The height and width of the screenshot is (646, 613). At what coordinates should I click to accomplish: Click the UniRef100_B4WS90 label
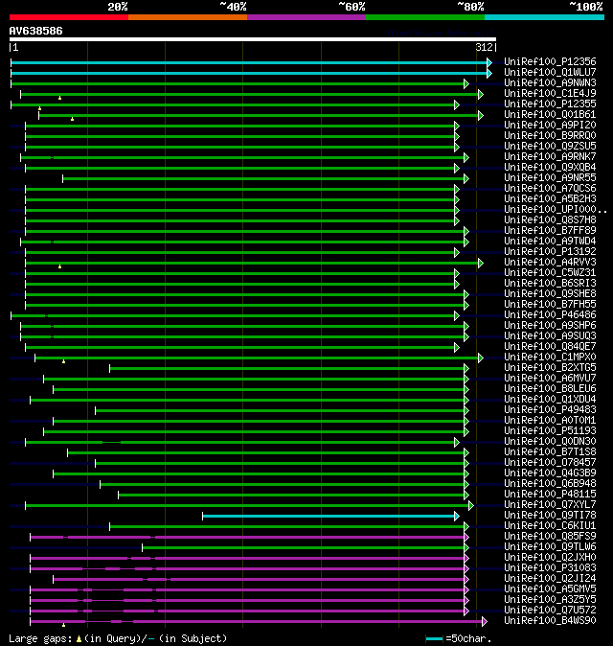coord(550,621)
